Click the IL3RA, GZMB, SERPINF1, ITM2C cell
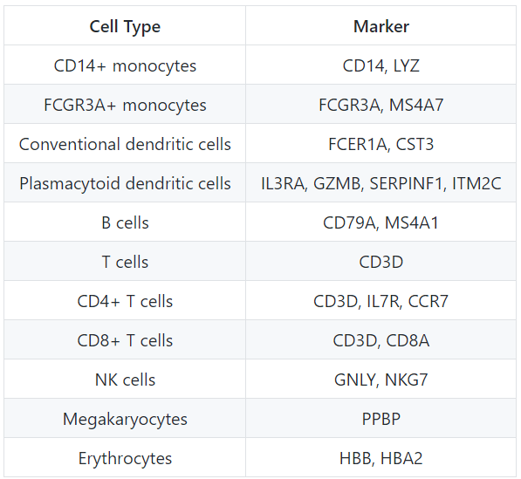Image resolution: width=521 pixels, height=479 pixels. tap(380, 183)
